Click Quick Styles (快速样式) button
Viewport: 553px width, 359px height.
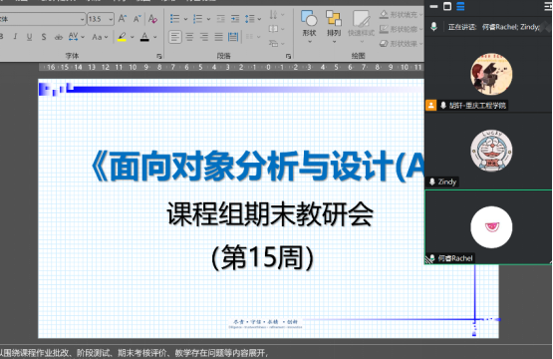click(x=361, y=24)
